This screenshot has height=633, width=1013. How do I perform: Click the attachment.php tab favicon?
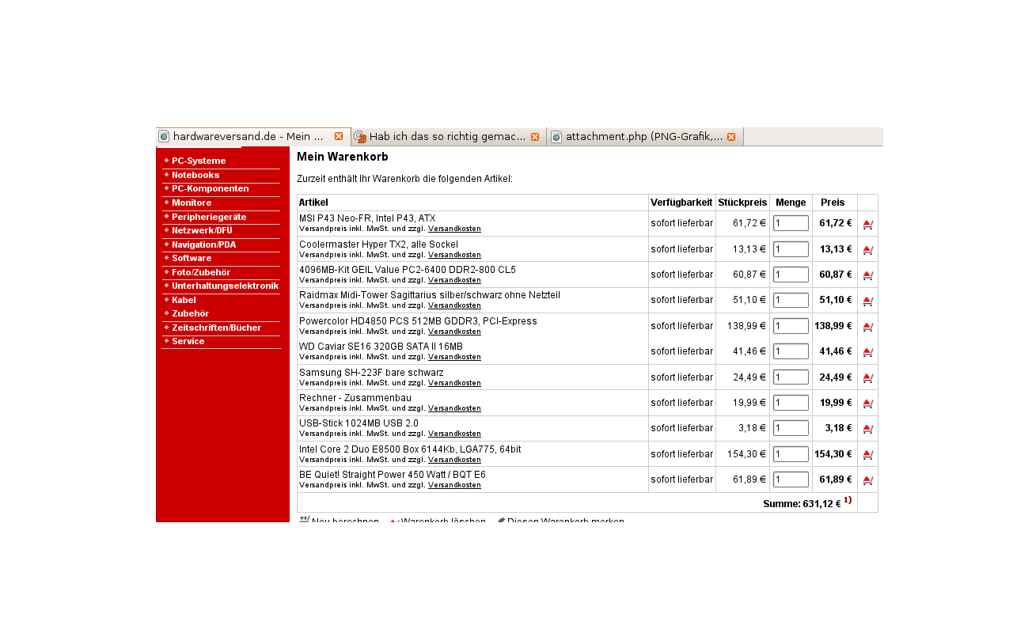coord(556,137)
